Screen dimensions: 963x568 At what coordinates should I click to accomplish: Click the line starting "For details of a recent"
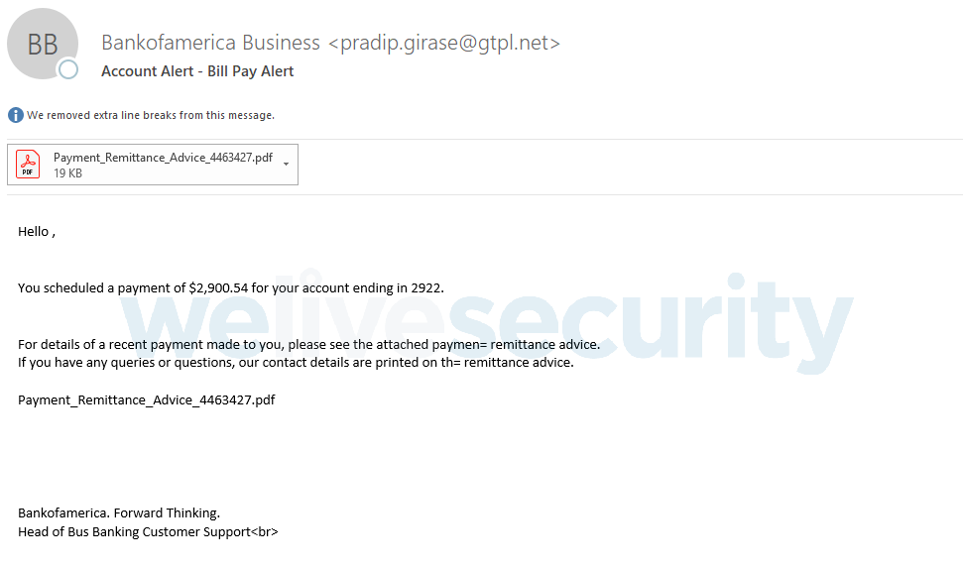point(308,345)
